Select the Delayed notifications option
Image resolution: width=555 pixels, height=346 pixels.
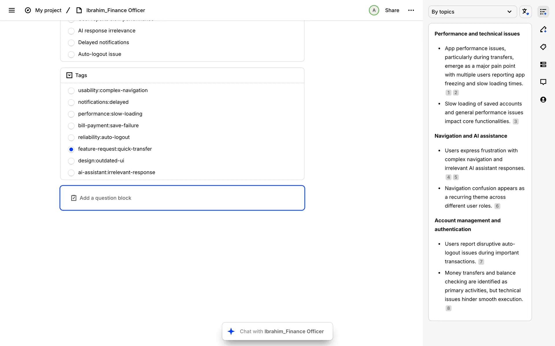(71, 43)
